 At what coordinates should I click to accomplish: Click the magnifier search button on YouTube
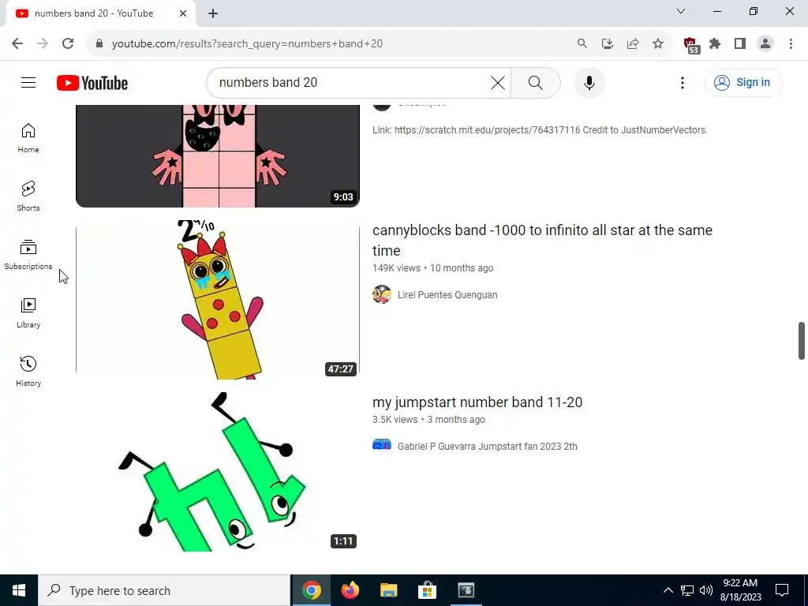tap(536, 82)
